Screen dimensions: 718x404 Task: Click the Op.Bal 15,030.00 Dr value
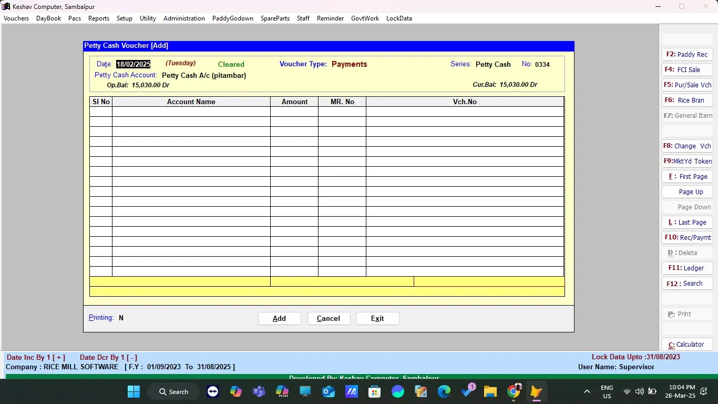[150, 85]
